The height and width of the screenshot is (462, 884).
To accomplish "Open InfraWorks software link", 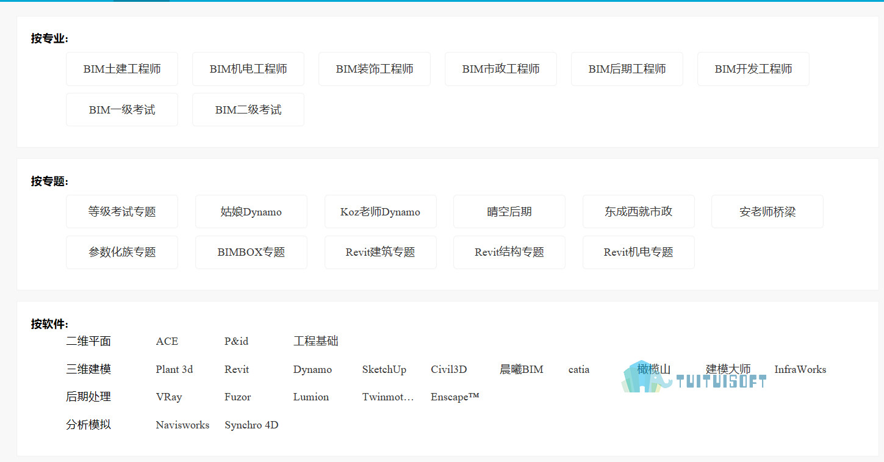I will click(800, 369).
